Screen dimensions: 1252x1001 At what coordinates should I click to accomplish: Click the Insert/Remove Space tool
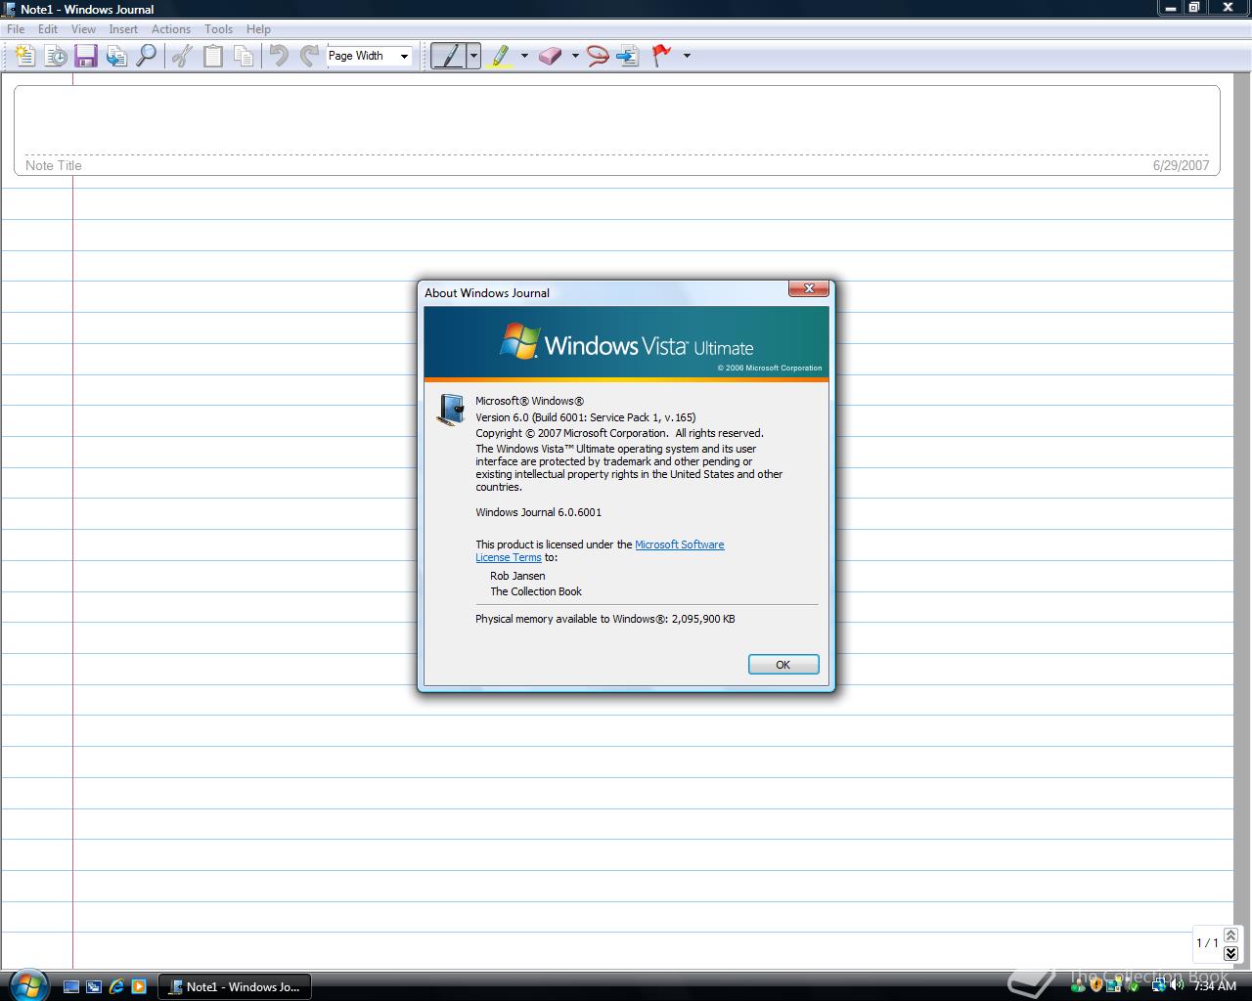pyautogui.click(x=628, y=56)
